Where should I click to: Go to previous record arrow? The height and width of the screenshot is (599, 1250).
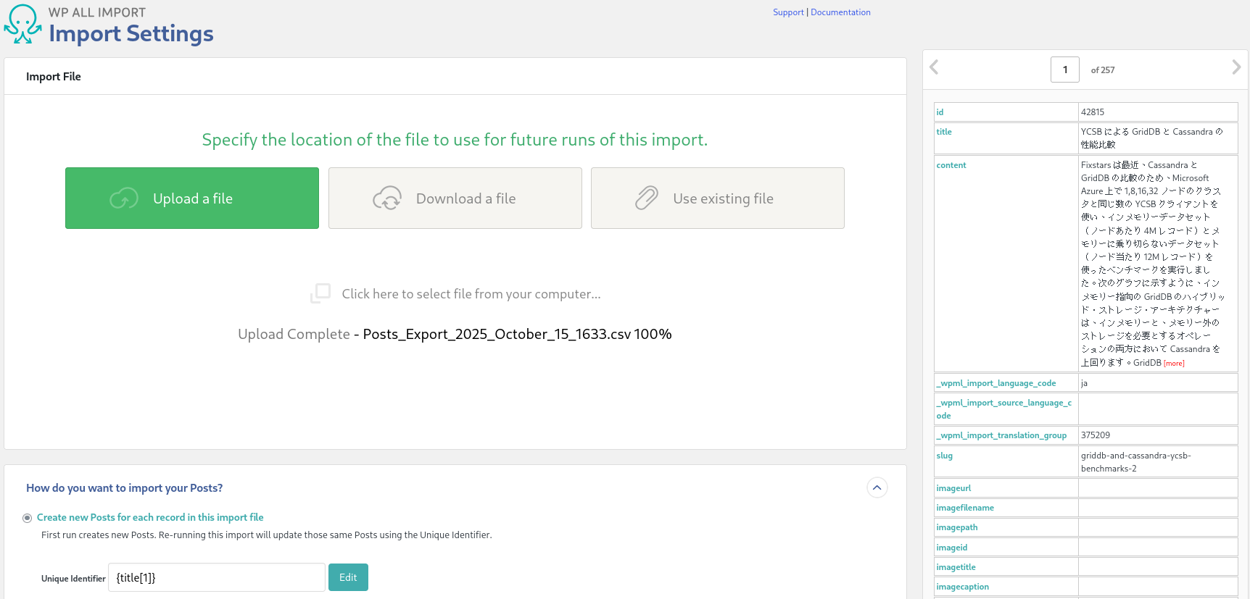934,67
